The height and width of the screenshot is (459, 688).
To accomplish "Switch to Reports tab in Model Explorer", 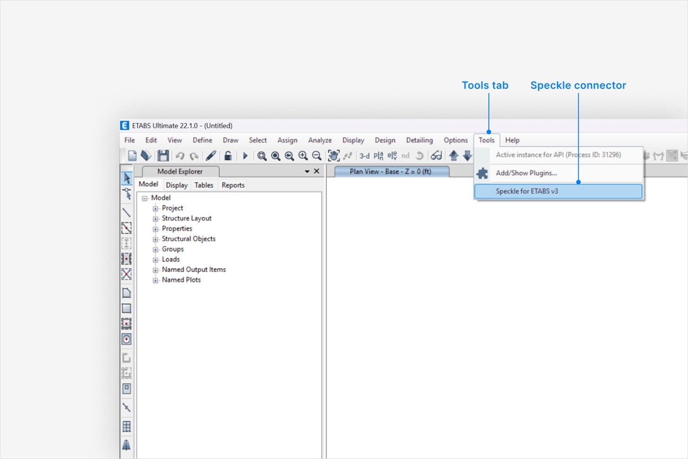I will (233, 185).
